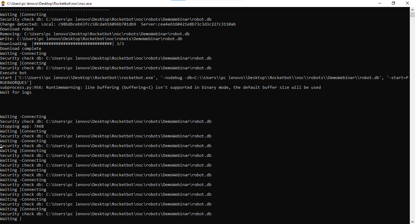Click the 'Write:' robot.db line
The height and width of the screenshot is (224, 415).
pos(91,39)
